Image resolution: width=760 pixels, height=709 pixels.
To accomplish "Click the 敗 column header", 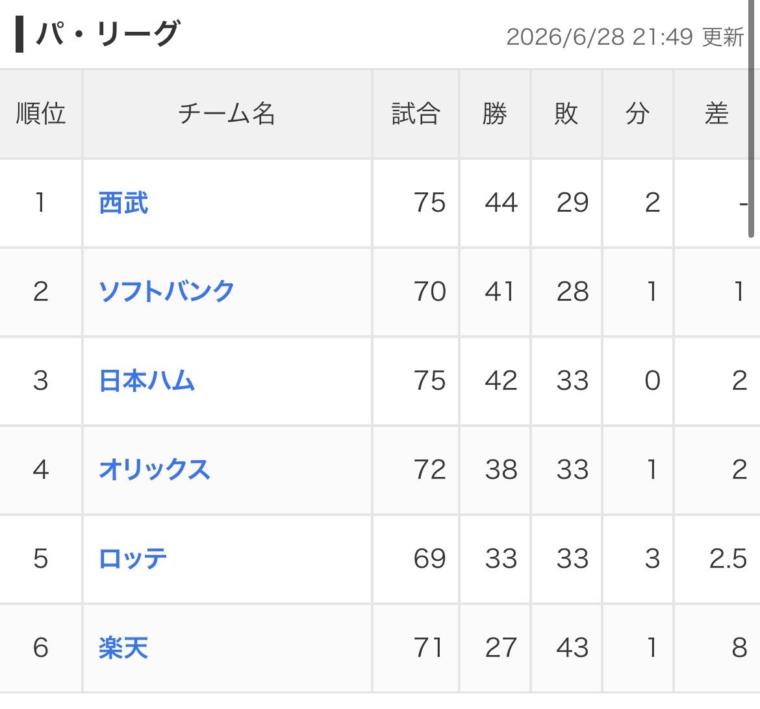I will (x=566, y=114).
